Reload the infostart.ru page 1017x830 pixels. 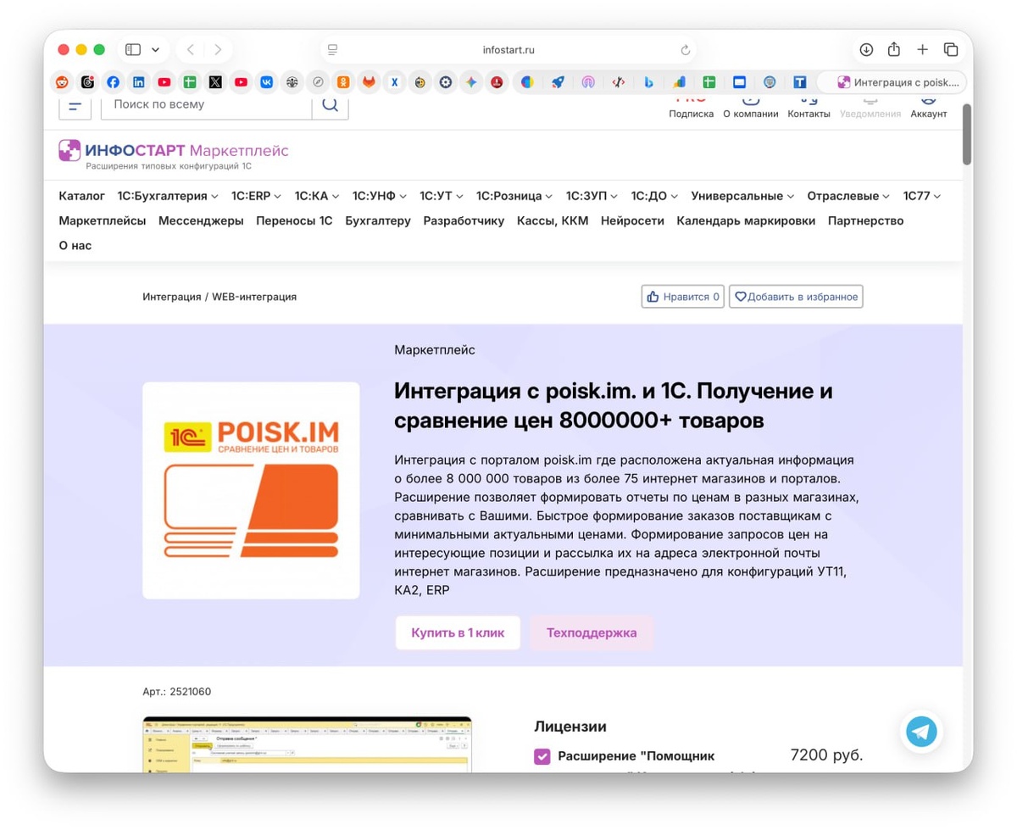[x=686, y=50]
